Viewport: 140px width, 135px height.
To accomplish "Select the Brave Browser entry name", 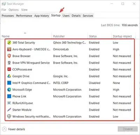I will point(21,56).
